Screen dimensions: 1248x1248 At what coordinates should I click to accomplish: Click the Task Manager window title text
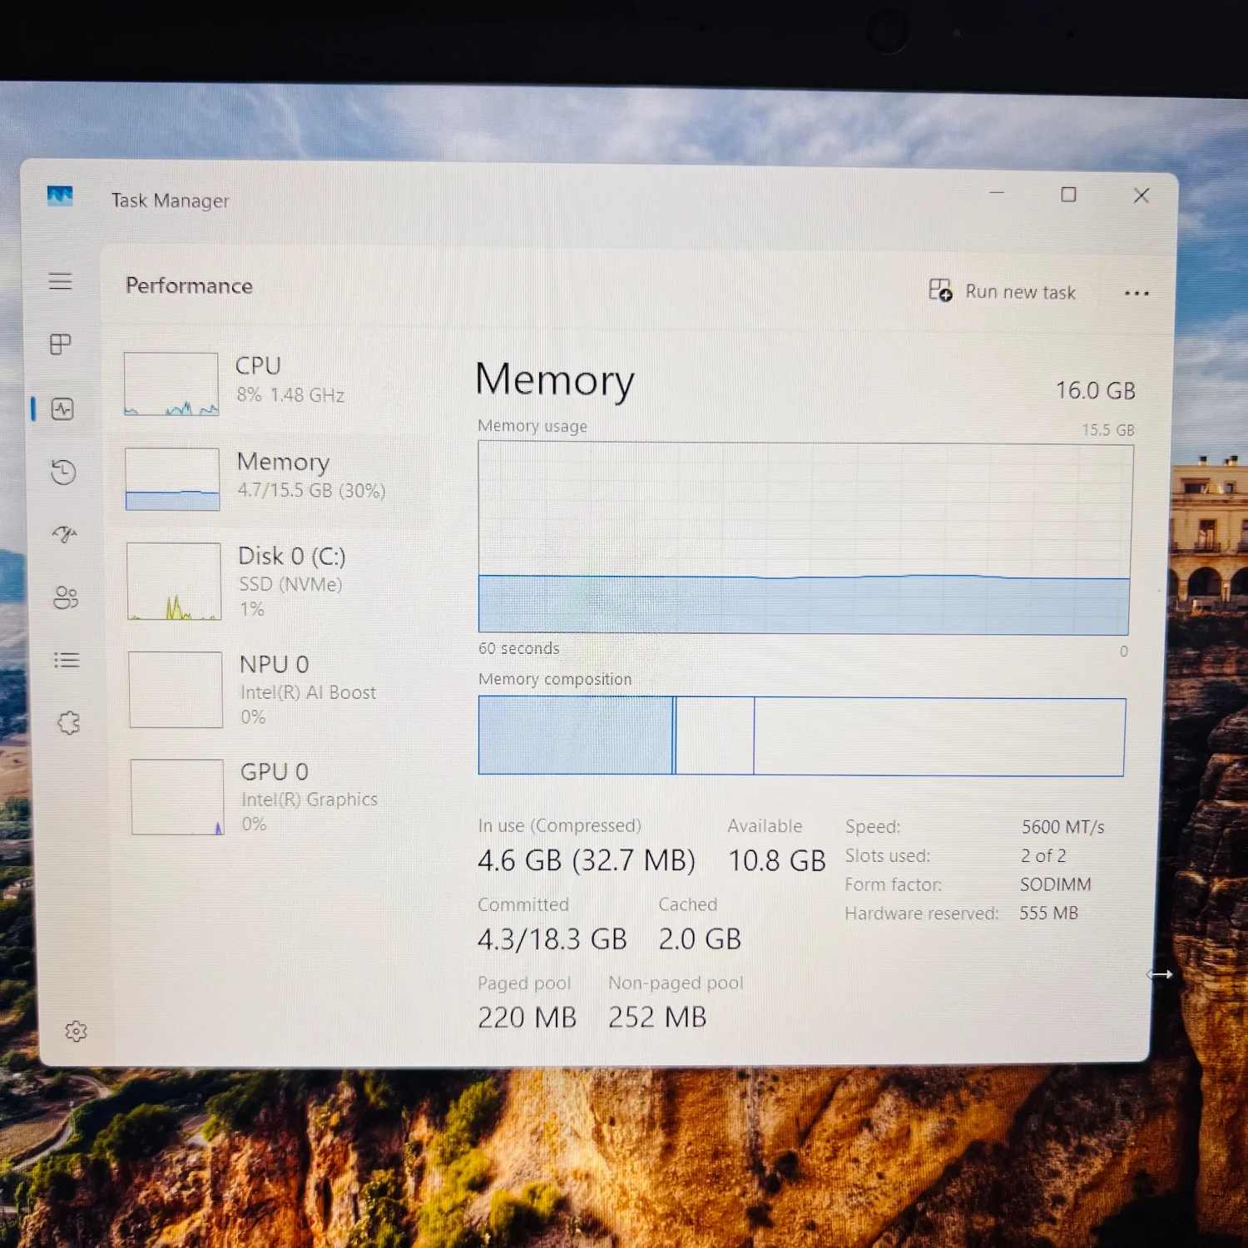pyautogui.click(x=170, y=201)
